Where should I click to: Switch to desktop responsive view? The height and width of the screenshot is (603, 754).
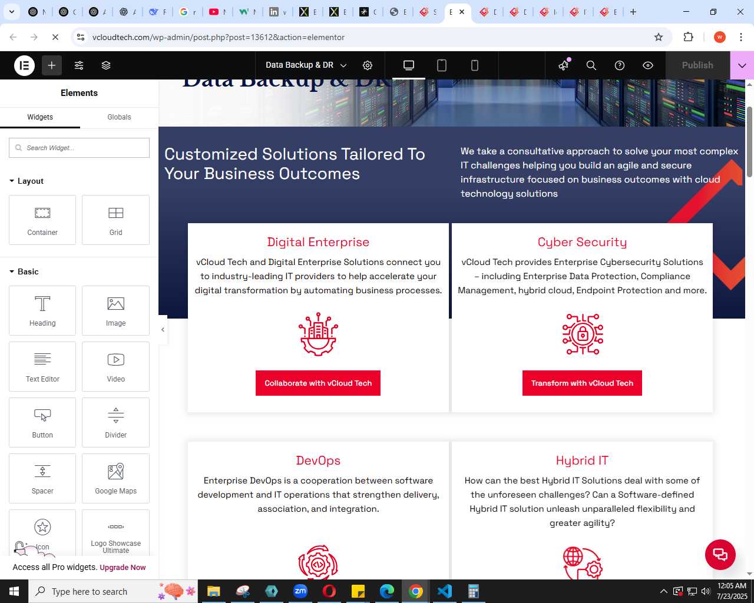point(409,65)
